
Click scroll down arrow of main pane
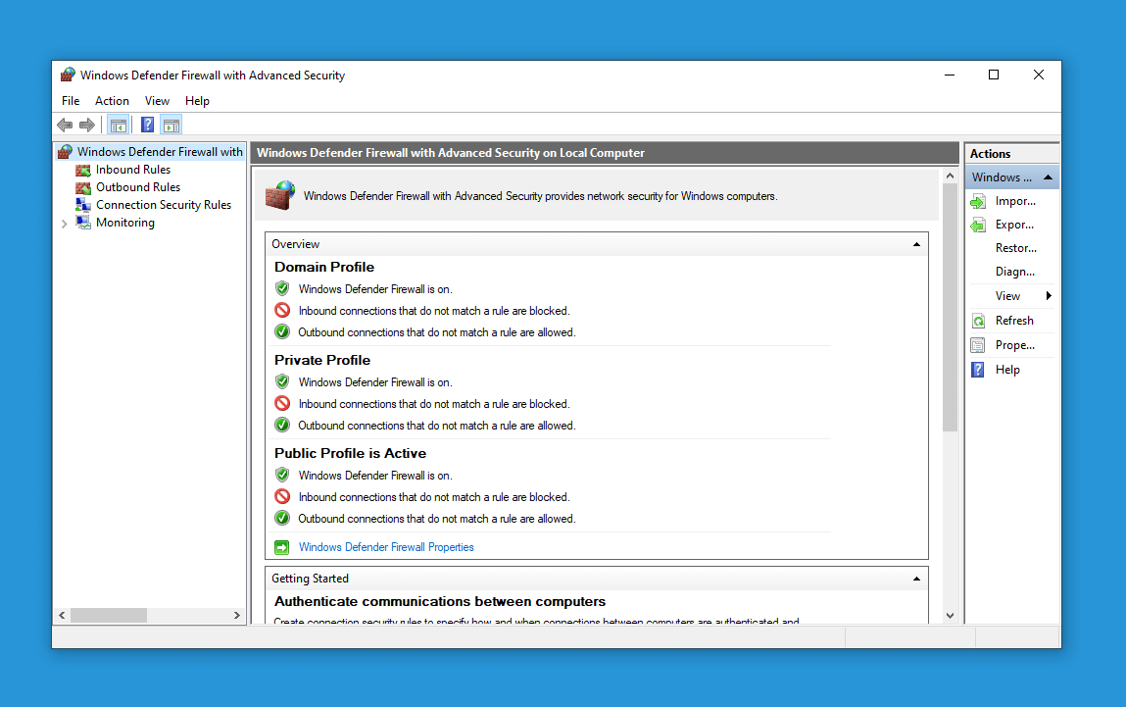(x=950, y=616)
